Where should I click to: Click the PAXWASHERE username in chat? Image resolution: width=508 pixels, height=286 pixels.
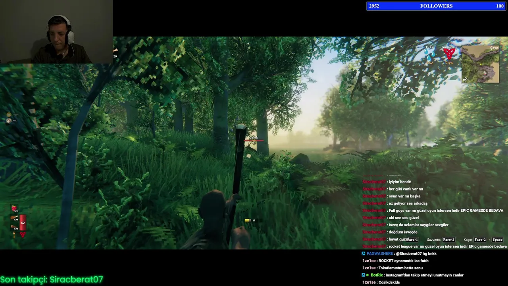[x=380, y=253]
